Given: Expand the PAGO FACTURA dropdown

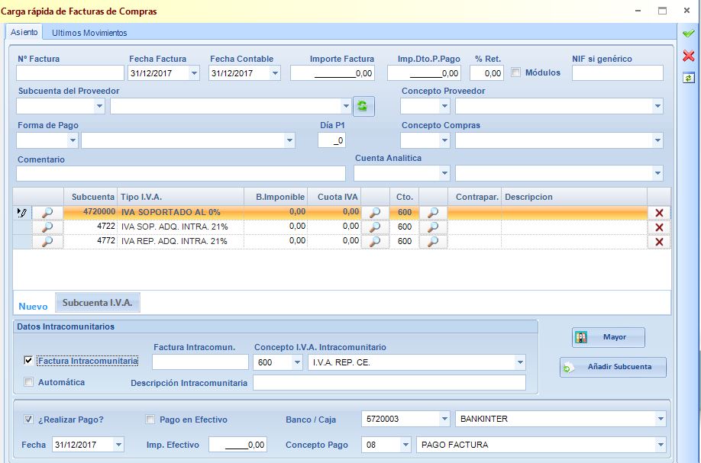Looking at the screenshot, I should [661, 445].
